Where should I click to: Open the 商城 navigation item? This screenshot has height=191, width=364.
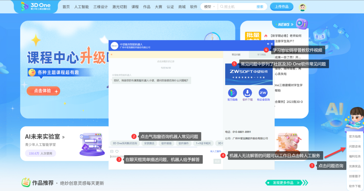(x=182, y=7)
